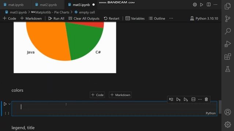The height and width of the screenshot is (131, 234).
Task: Click the C# label on pie chart
Action: point(98,52)
